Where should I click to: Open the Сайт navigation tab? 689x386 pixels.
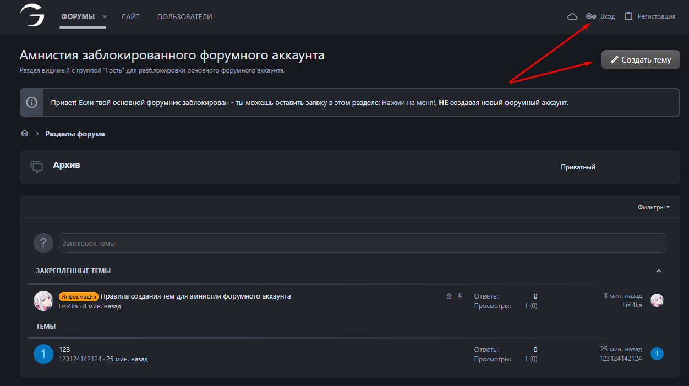pos(130,16)
